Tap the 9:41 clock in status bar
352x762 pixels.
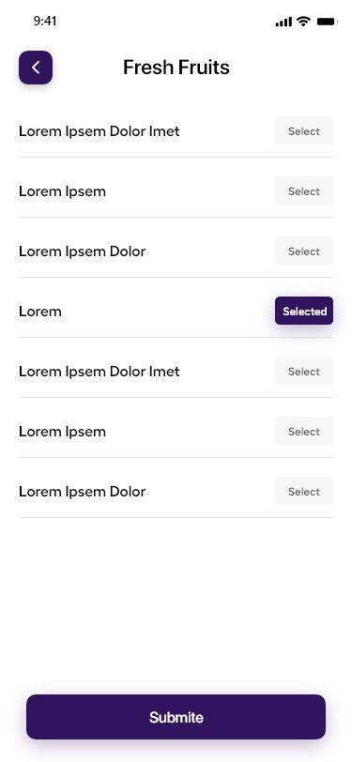[x=45, y=21]
